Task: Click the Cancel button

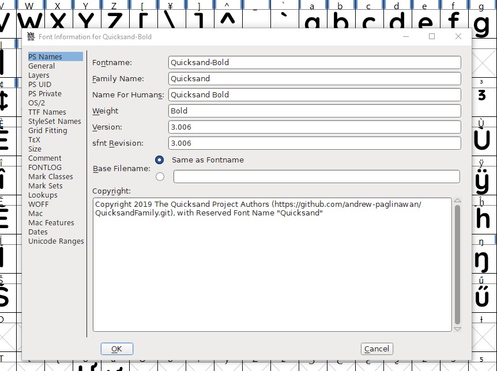Action: coord(376,349)
